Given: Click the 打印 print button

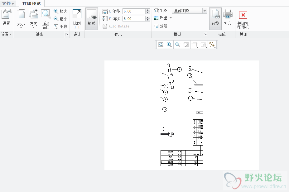Looking at the screenshot, I should pyautogui.click(x=228, y=18).
